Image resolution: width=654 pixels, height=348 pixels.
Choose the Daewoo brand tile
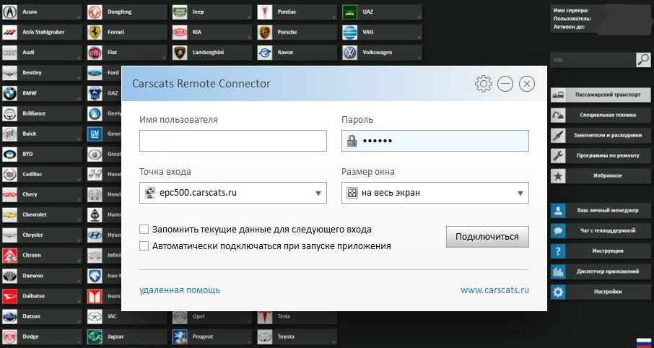(42, 276)
